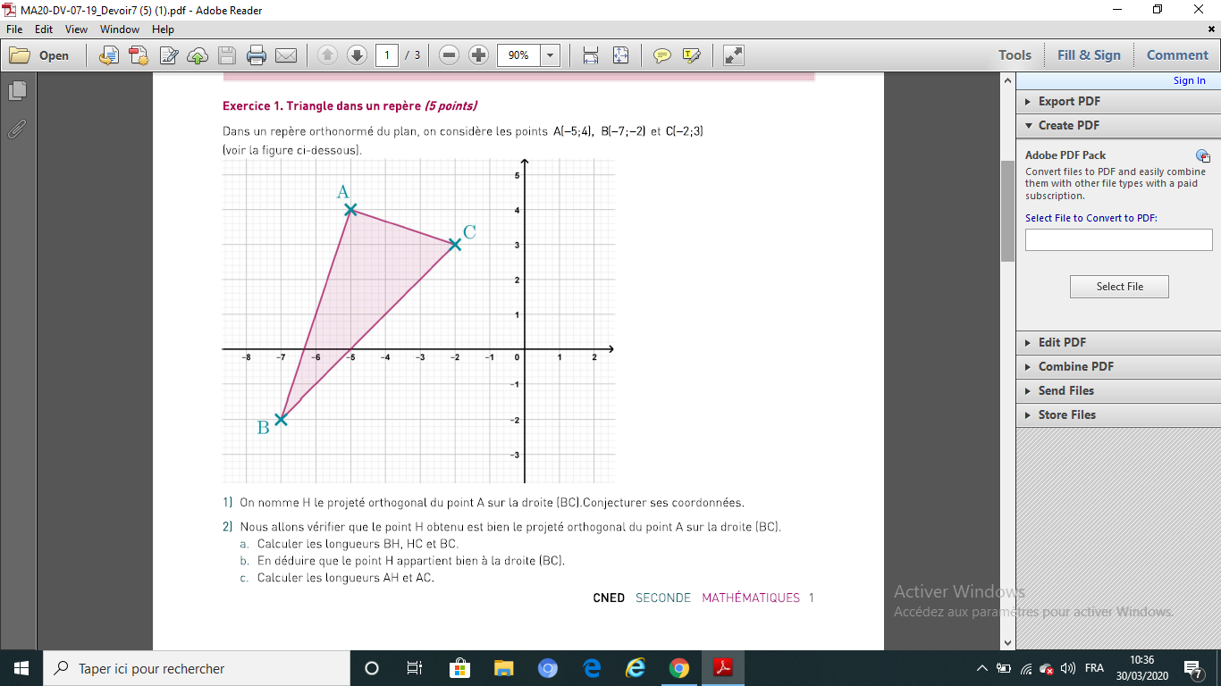
Task: Click the email envelope icon
Action: coord(286,55)
